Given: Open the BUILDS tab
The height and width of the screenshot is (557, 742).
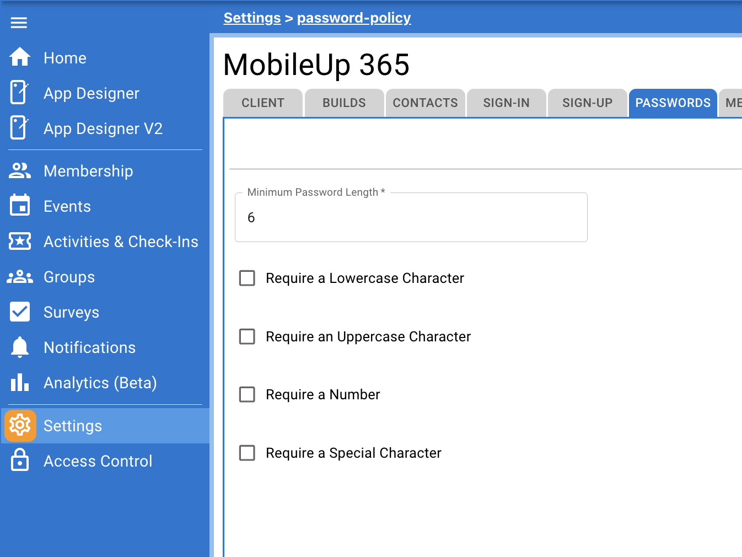Looking at the screenshot, I should coord(344,103).
